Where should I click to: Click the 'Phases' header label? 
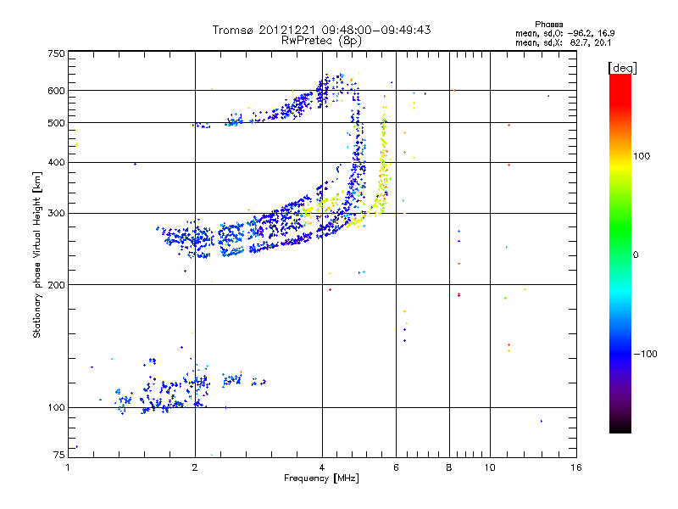click(x=548, y=25)
